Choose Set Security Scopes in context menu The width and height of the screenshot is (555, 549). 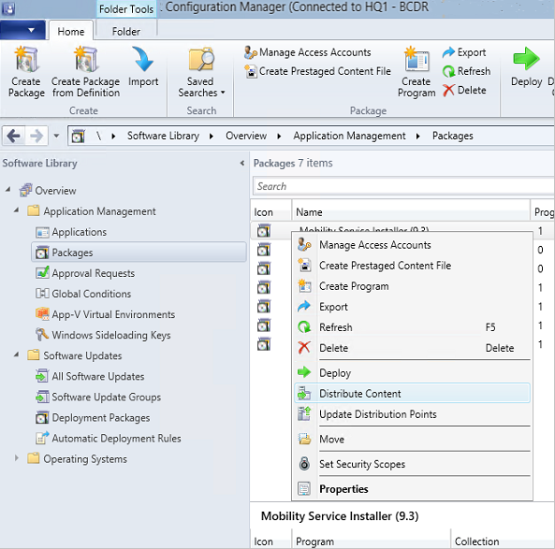click(x=413, y=464)
